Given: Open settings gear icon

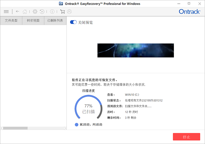Looking at the screenshot, I should pos(35,12).
